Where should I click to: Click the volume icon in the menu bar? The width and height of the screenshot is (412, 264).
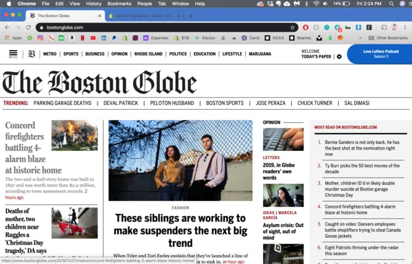[325, 3]
